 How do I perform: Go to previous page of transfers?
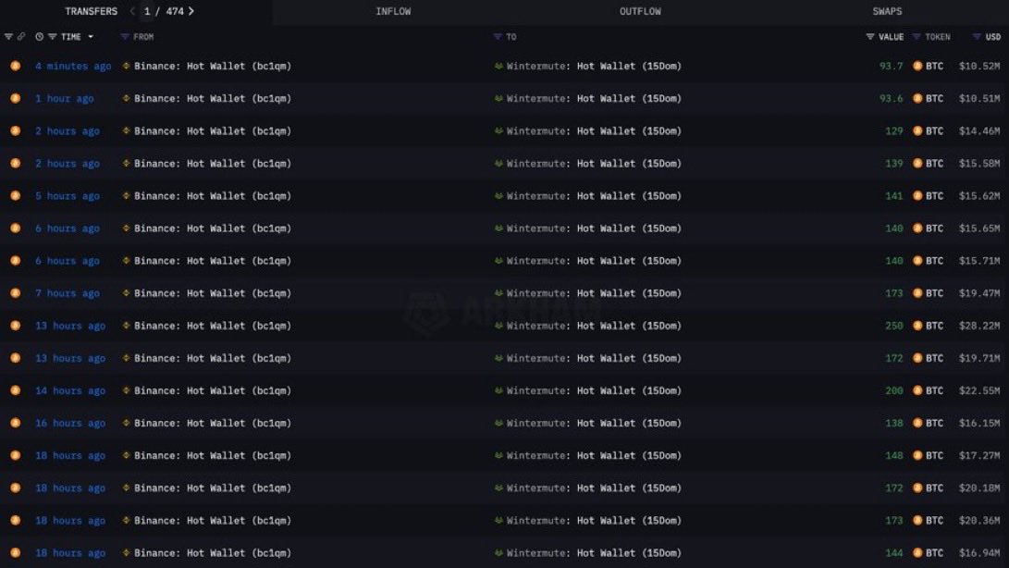[132, 11]
